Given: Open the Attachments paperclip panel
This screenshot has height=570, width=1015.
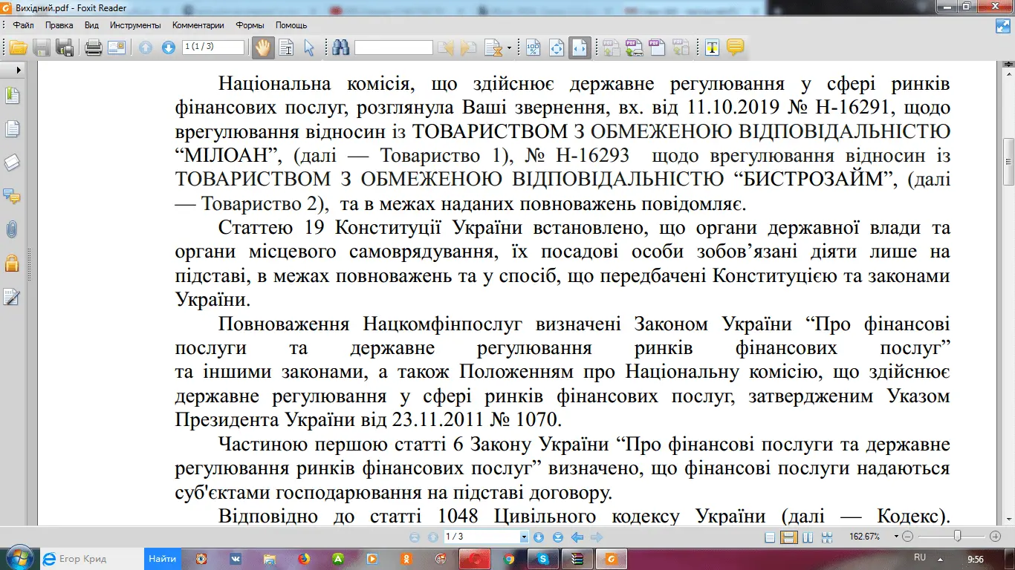Looking at the screenshot, I should 12,229.
